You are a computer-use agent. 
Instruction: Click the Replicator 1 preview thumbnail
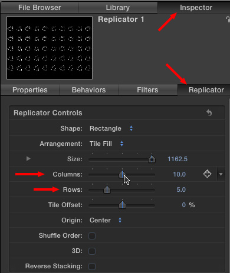(50, 48)
